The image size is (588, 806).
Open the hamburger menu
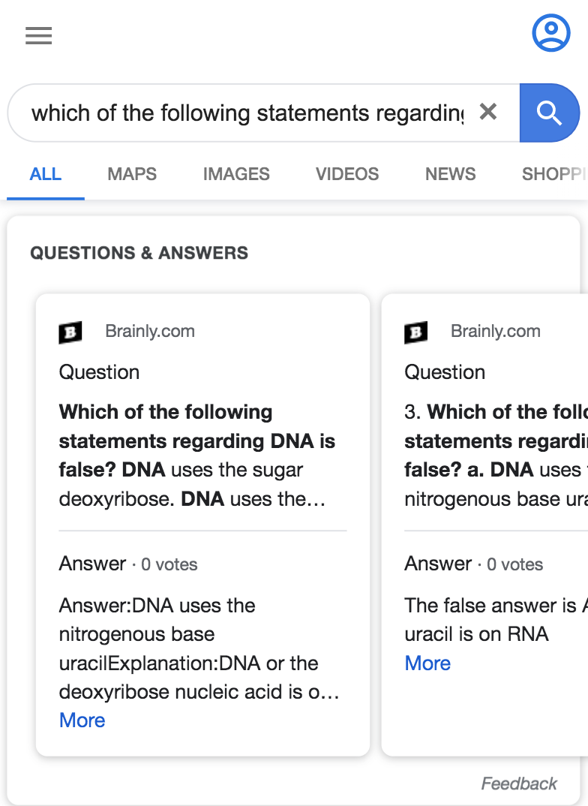38,35
